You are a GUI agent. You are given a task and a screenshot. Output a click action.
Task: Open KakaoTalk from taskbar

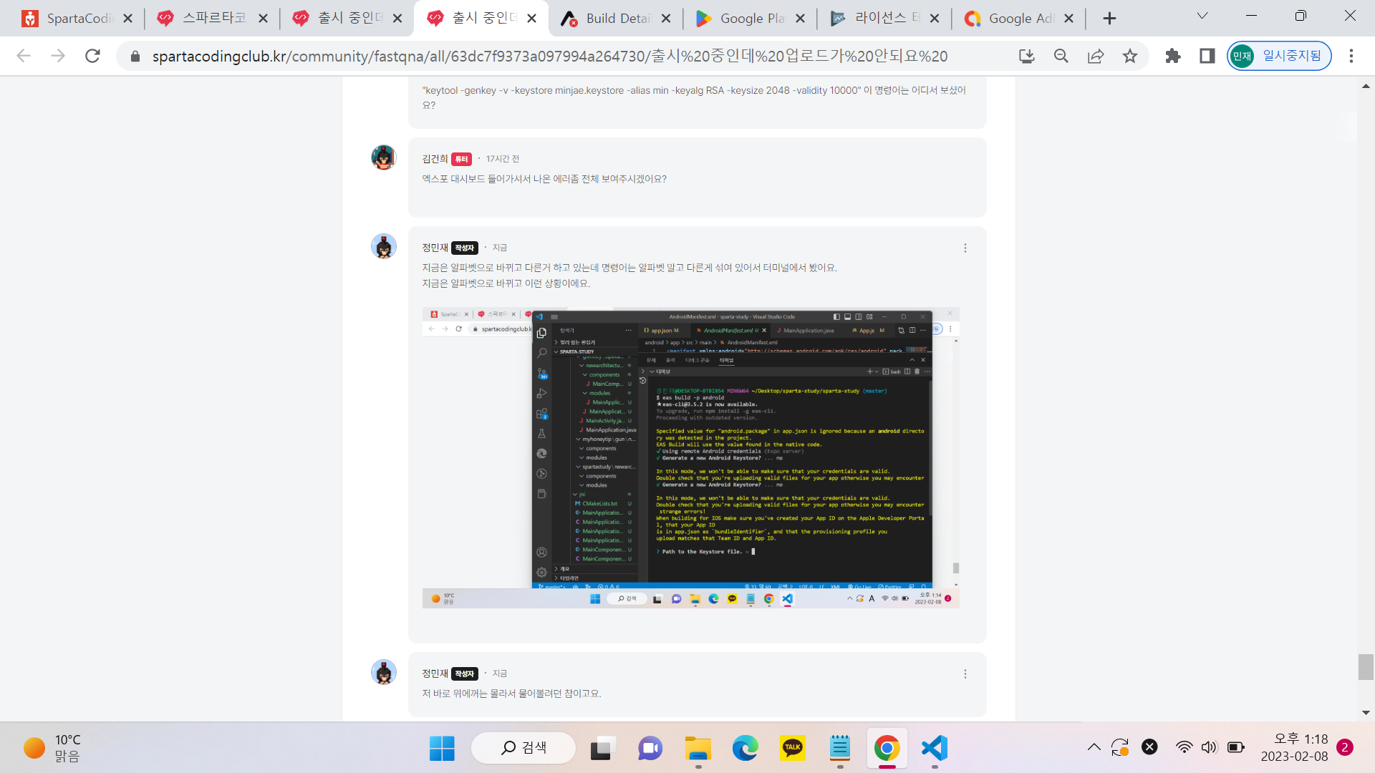[792, 749]
